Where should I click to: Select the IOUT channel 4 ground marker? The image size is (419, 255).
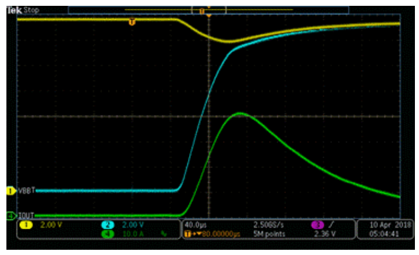tap(10, 215)
